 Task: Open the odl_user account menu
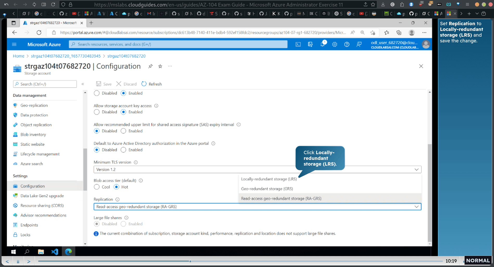[x=400, y=44]
